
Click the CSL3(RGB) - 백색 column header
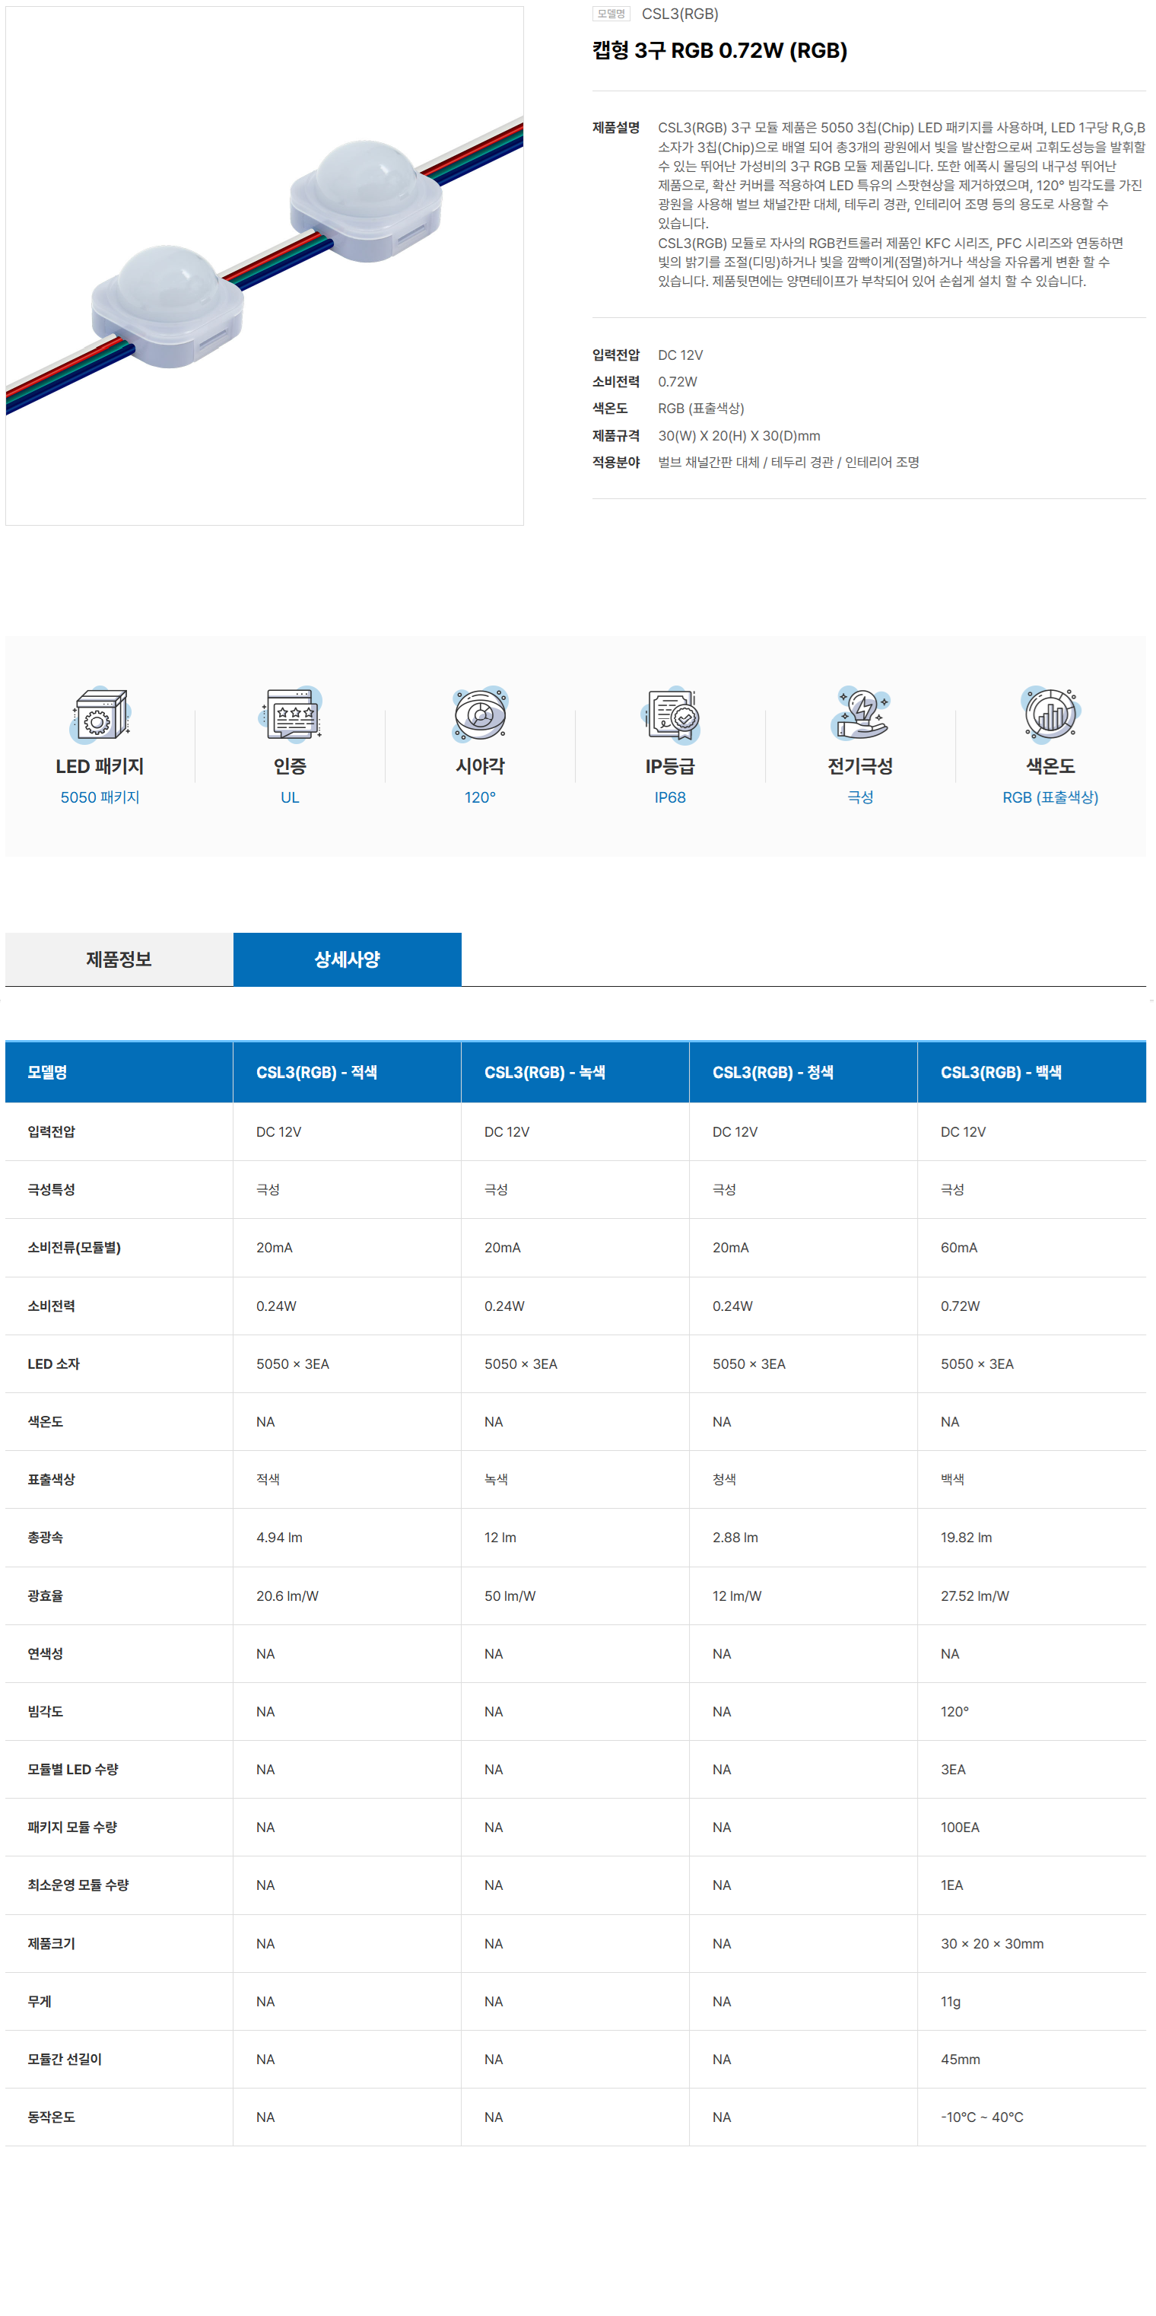point(1001,1073)
